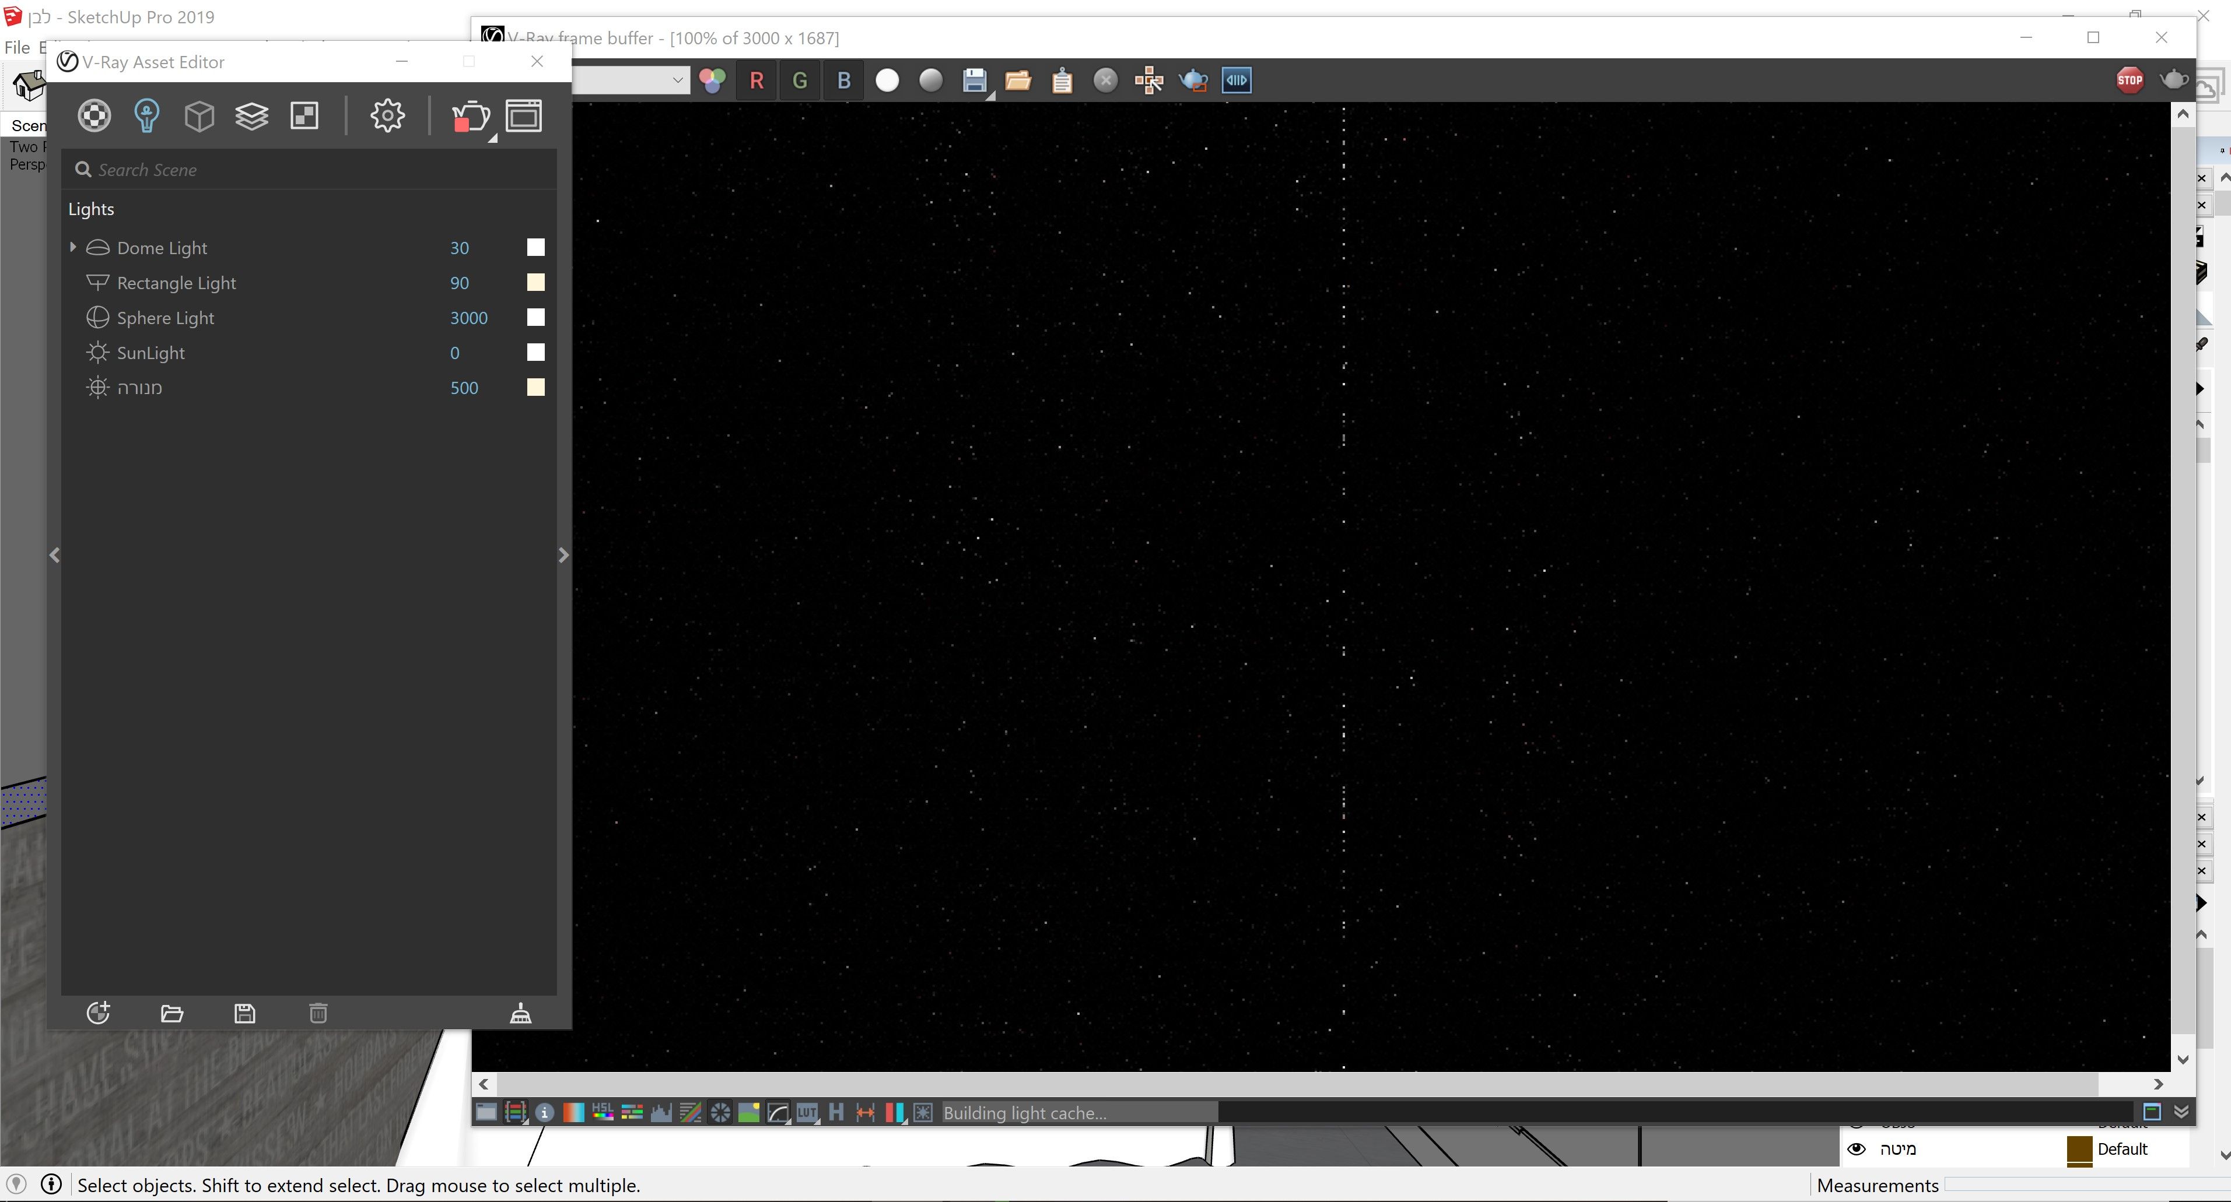The image size is (2231, 1202).
Task: Open the File menu
Action: click(17, 48)
